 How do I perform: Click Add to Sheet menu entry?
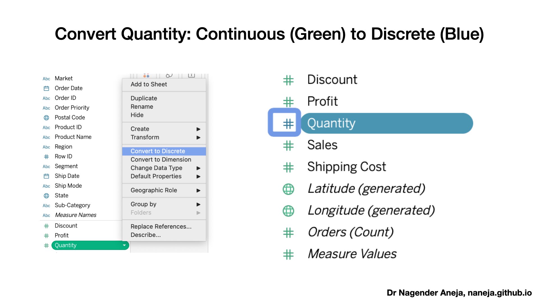pos(149,84)
